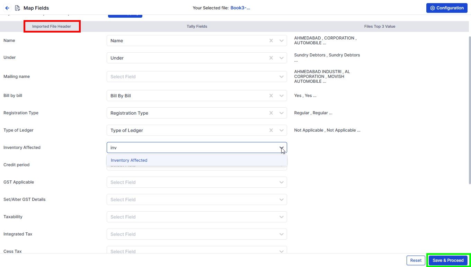
Task: Expand the Bill By Bill dropdown arrow
Action: pyautogui.click(x=282, y=96)
